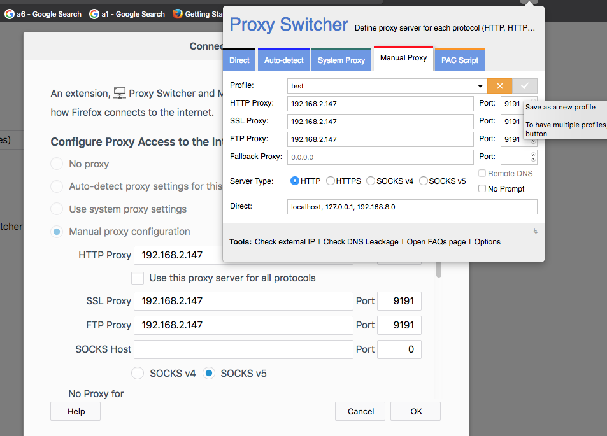
Task: Click SSL Proxy field in Firefox dialog
Action: 243,301
